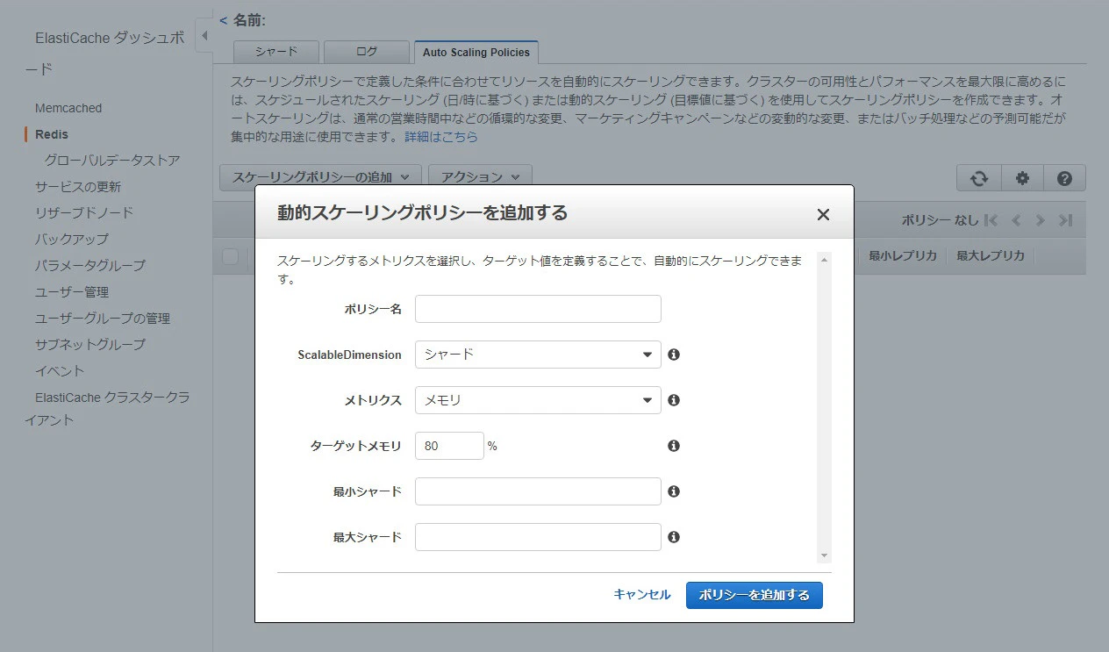Open イベント in sidebar
Screen dimensions: 1109x652
click(60, 371)
